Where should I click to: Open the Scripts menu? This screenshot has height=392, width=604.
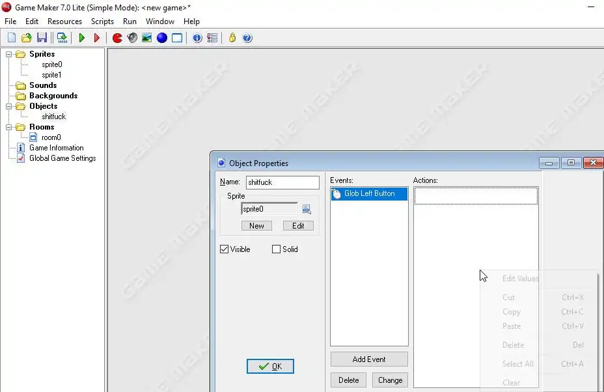[102, 21]
